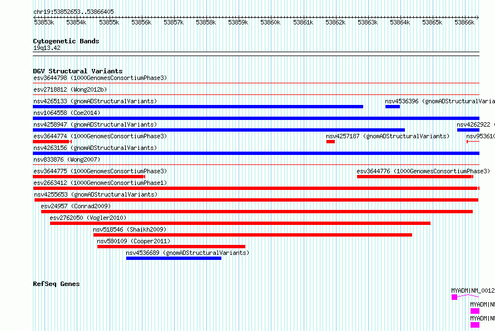Select the nsv4263156 gnomAD variant label
The width and height of the screenshot is (495, 331).
click(x=95, y=148)
